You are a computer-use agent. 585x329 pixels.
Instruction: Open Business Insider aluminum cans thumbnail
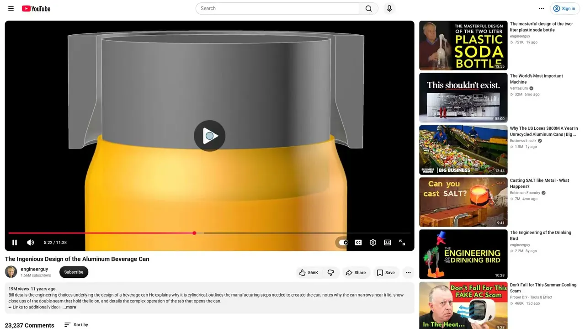point(463,150)
